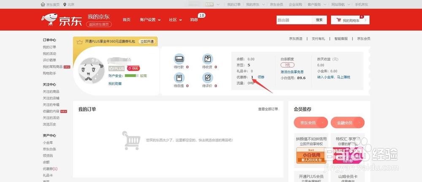The image size is (422, 182).
Task: Click the search input field
Action: pyautogui.click(x=294, y=20)
